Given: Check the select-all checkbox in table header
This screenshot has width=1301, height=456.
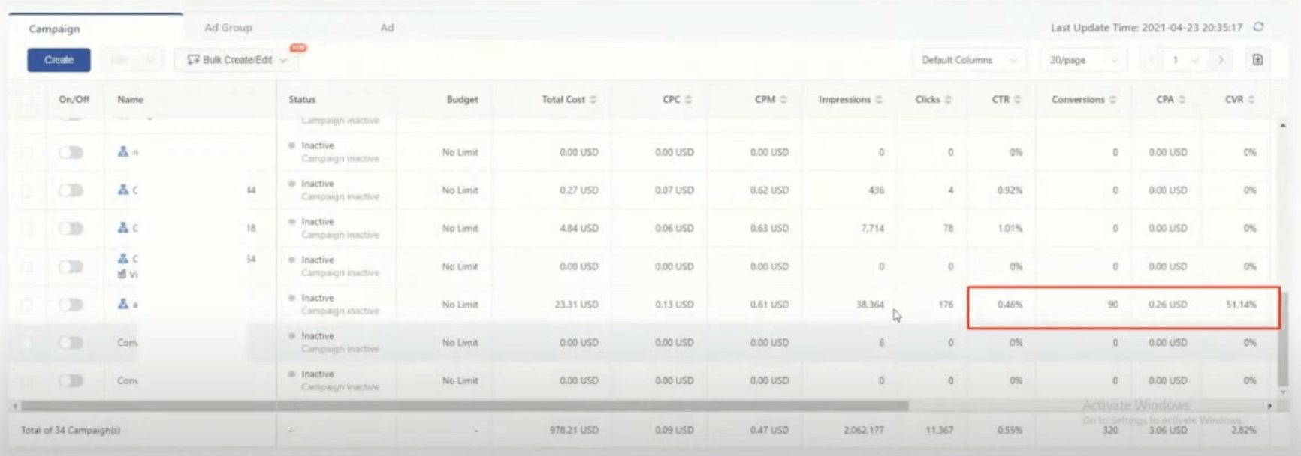Looking at the screenshot, I should point(26,99).
